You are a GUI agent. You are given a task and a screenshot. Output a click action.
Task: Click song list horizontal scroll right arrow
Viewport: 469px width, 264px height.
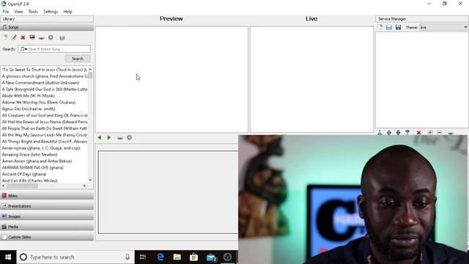84,186
